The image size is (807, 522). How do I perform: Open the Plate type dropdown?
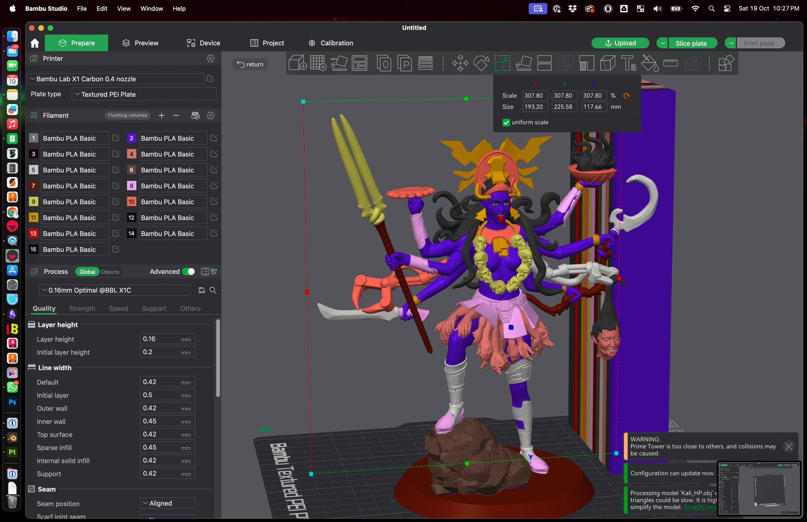(x=144, y=95)
